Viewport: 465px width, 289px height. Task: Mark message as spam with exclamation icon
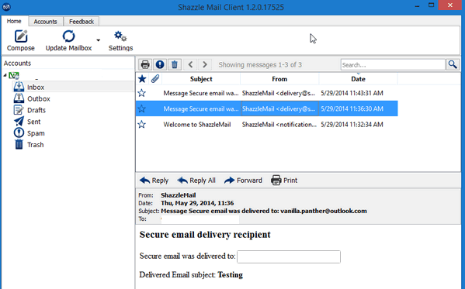point(160,64)
